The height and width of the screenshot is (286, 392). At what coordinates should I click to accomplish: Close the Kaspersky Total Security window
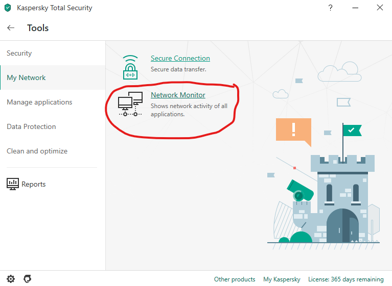click(380, 8)
